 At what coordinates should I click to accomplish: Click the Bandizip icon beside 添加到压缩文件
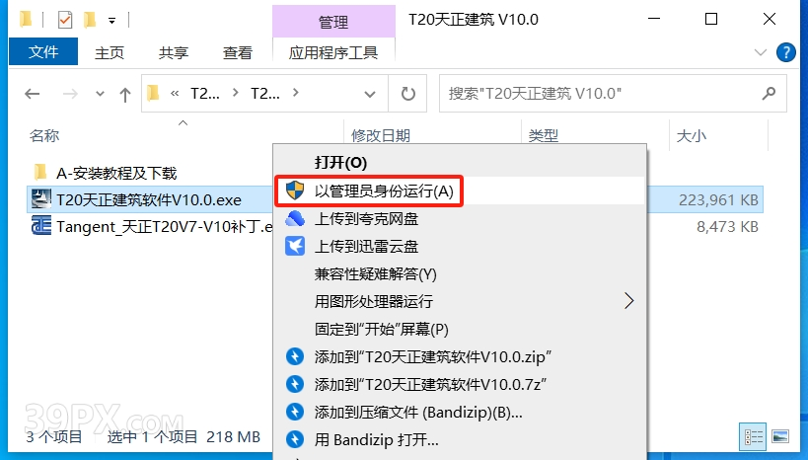pos(295,412)
